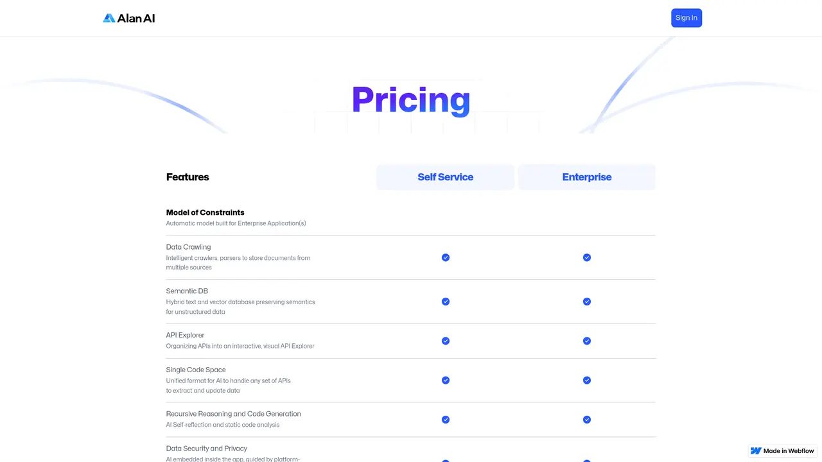Viewport: 822px width, 462px height.
Task: Click Semantic DB checkmark under Enterprise
Action: tap(587, 302)
